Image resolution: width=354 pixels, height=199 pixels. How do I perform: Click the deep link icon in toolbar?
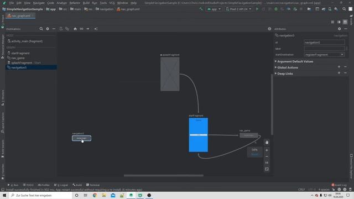(81, 29)
